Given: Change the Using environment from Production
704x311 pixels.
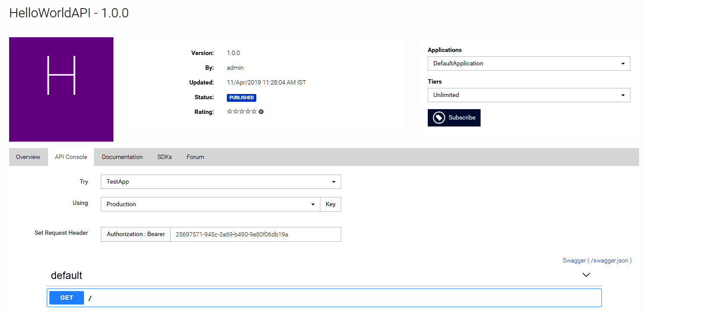Looking at the screenshot, I should tap(210, 204).
